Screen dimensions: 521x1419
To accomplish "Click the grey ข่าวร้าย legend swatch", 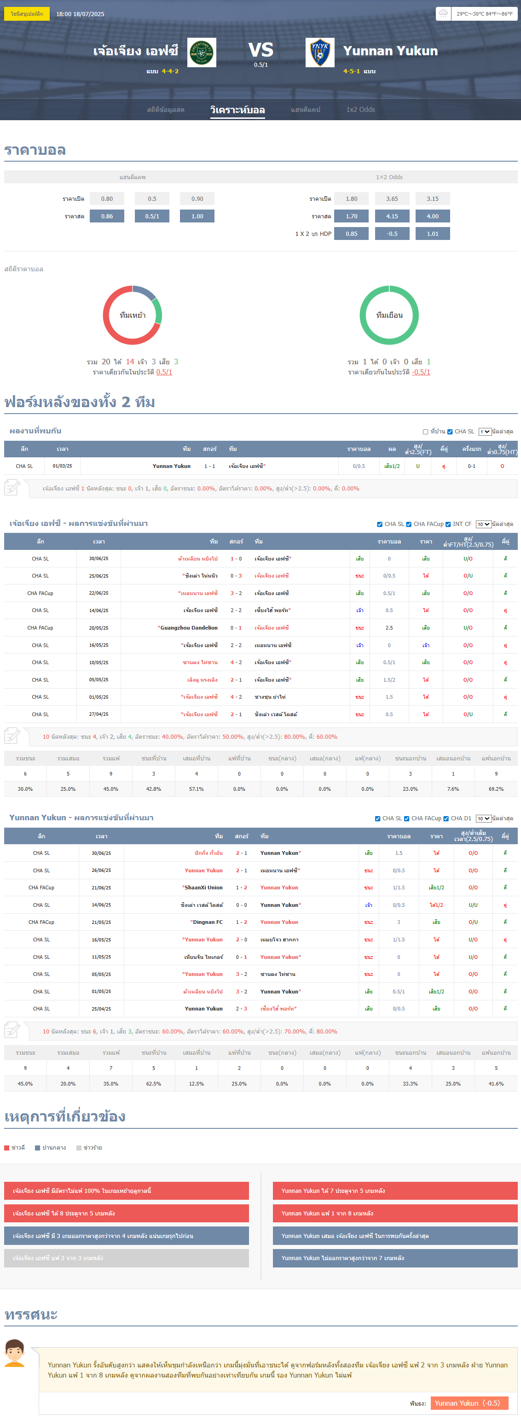I will (x=79, y=1148).
